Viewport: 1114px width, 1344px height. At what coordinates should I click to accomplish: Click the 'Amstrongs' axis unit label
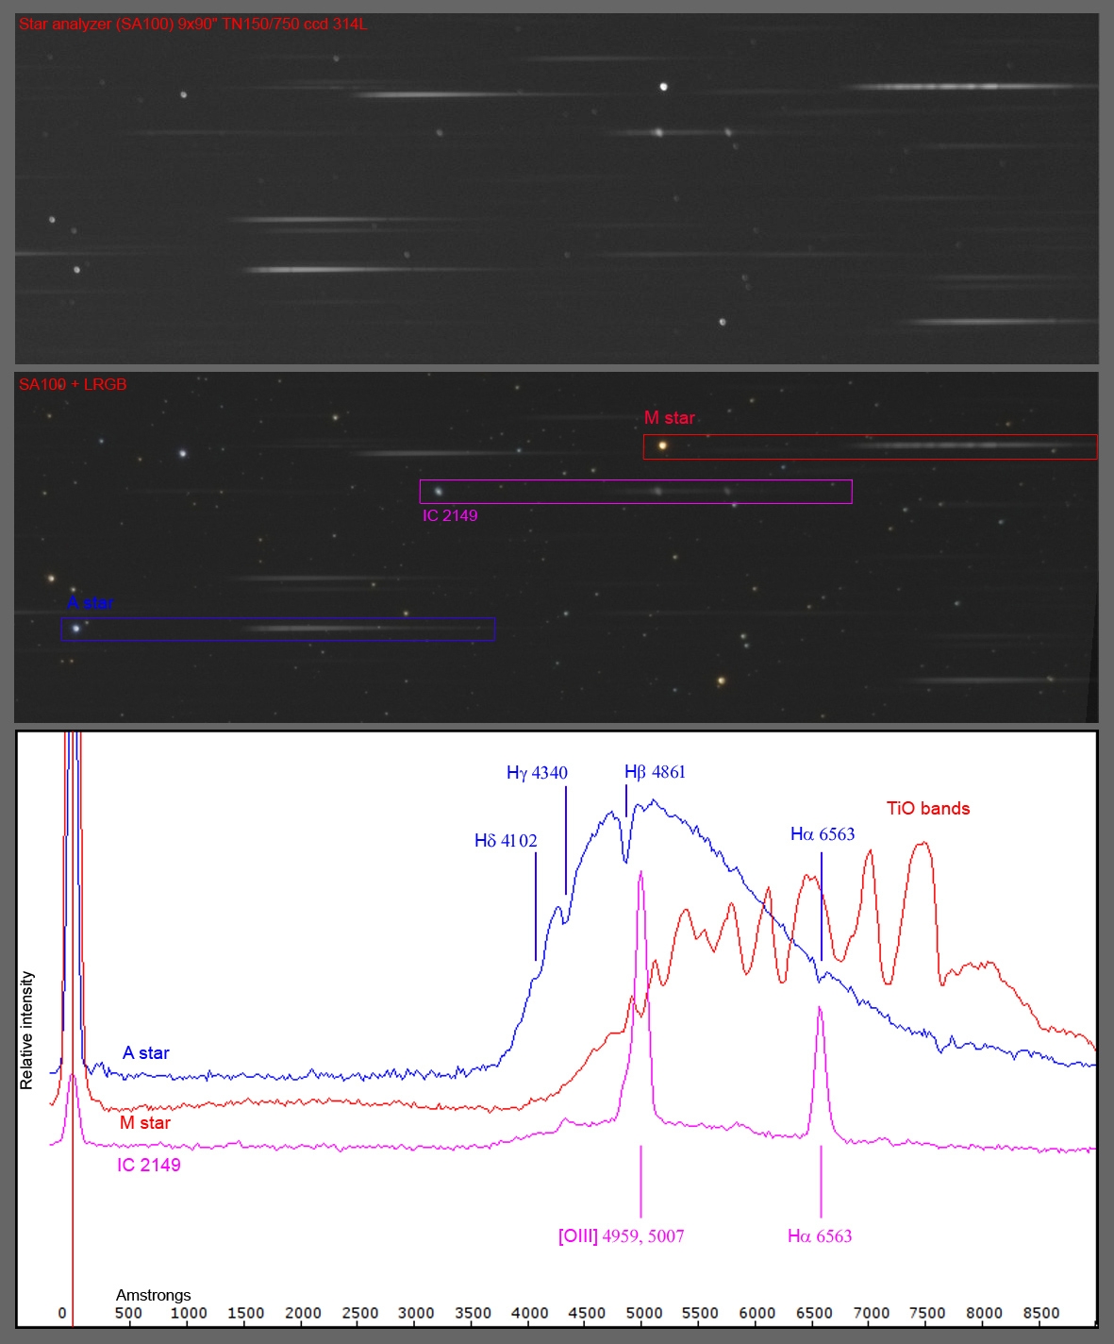[x=154, y=1295]
